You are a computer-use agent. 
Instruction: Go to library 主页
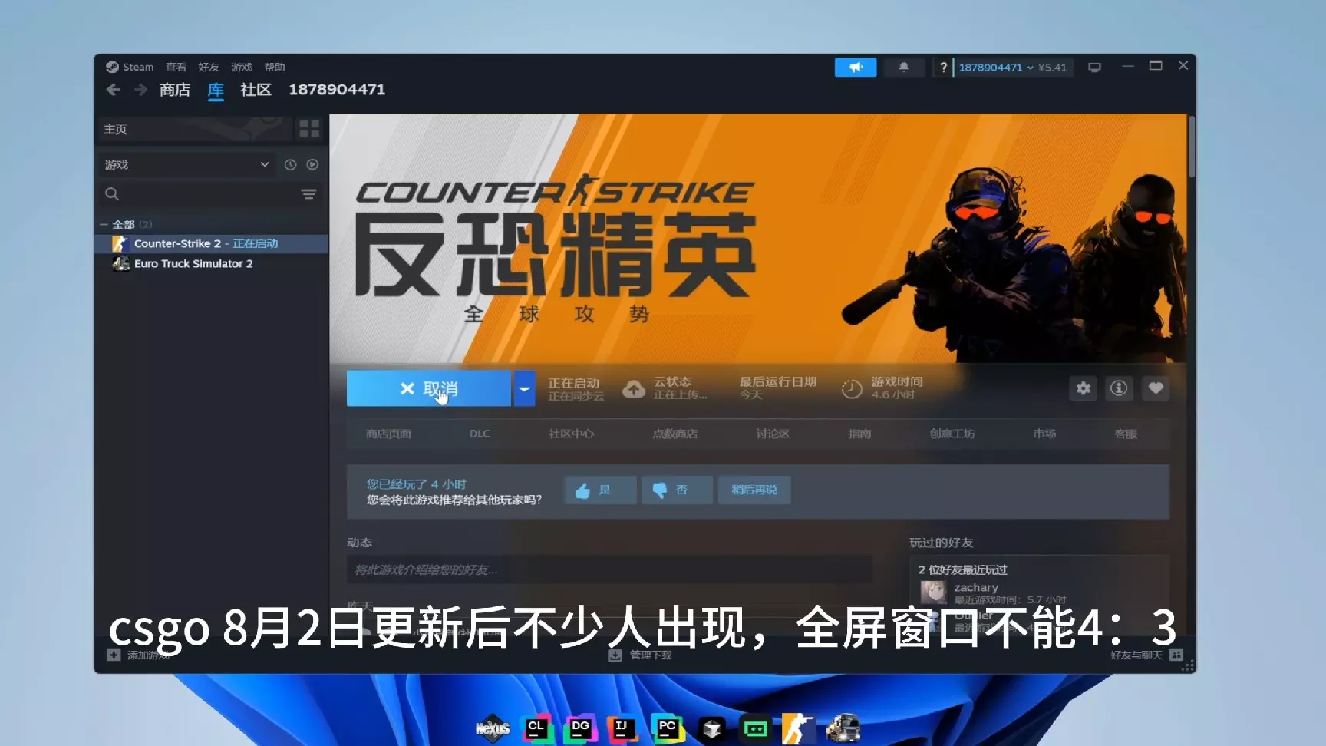pos(196,129)
